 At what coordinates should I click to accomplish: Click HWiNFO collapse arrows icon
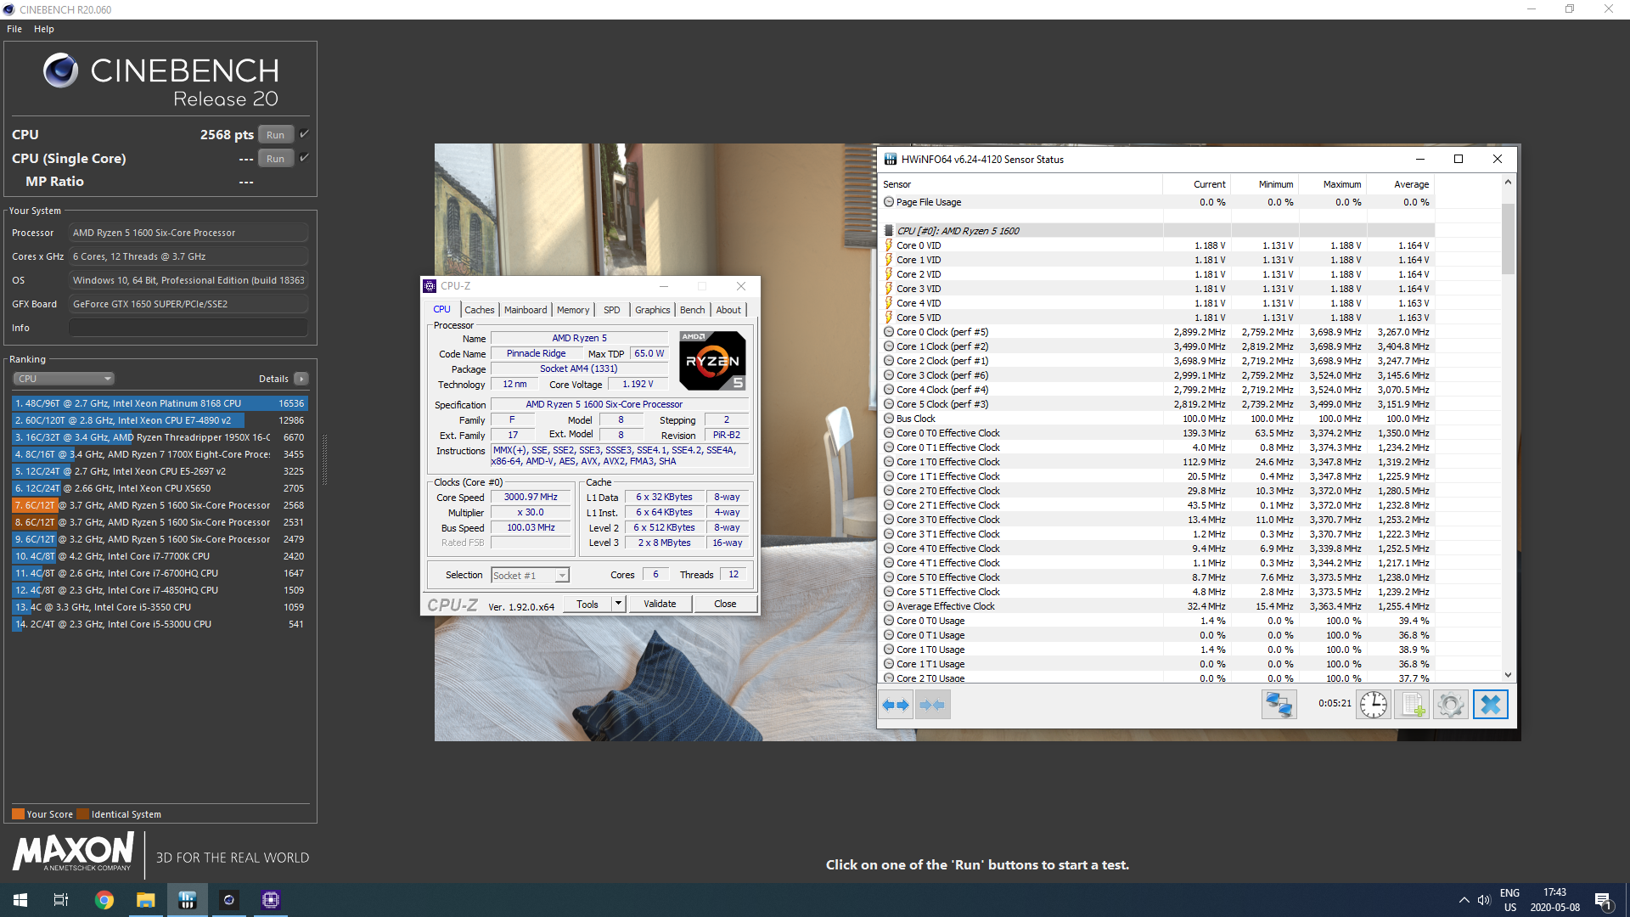click(x=932, y=705)
